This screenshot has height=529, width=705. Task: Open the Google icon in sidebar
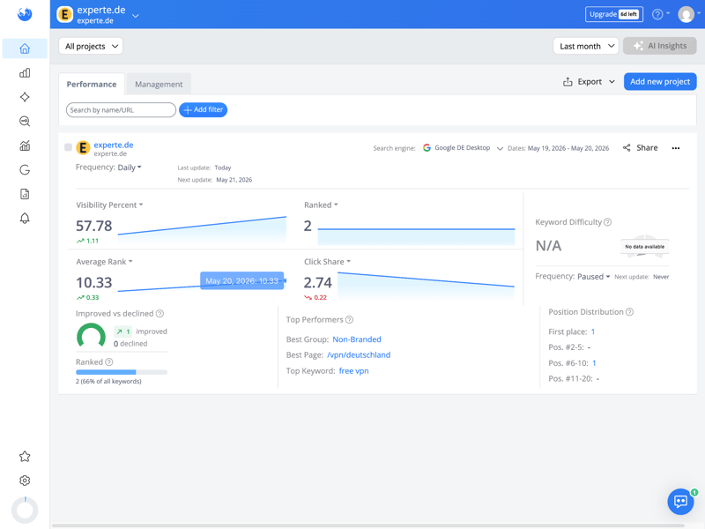pos(25,170)
